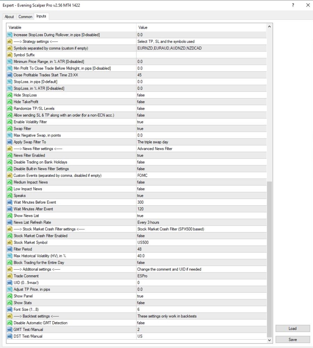Switch to the Common tab

(x=25, y=17)
